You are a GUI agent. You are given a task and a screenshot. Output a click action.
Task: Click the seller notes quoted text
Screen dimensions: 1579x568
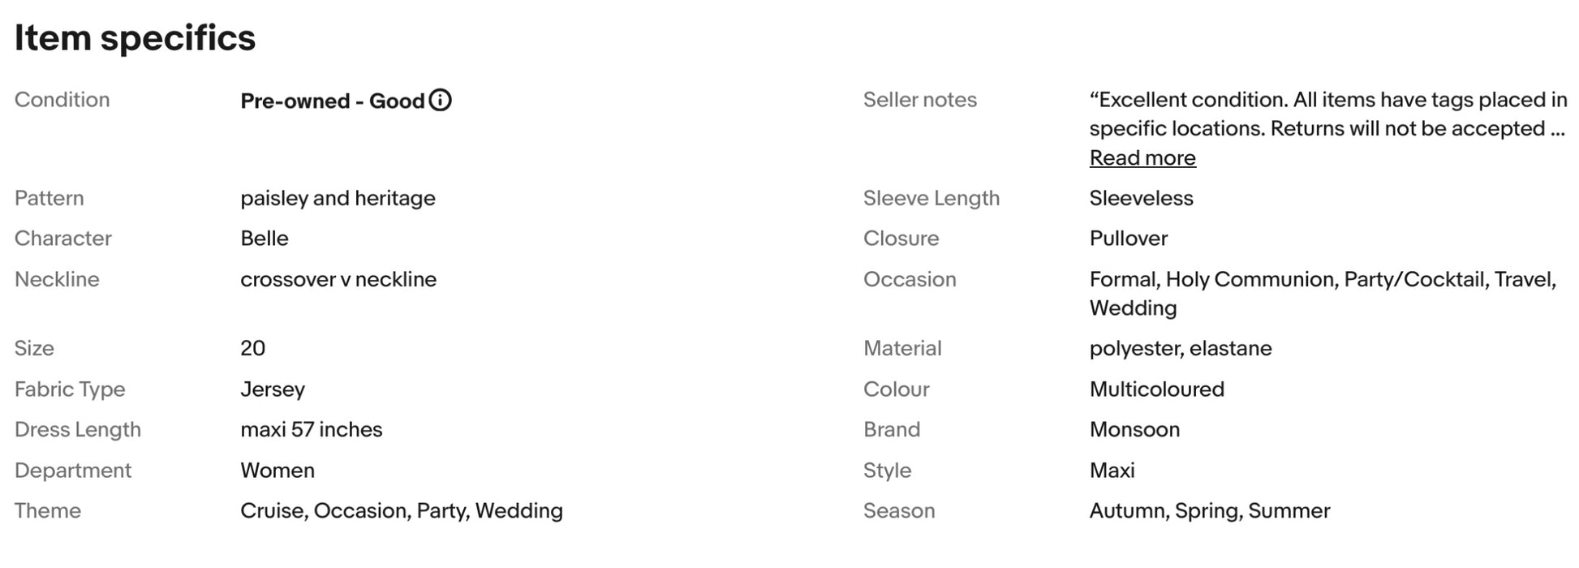tap(1328, 114)
